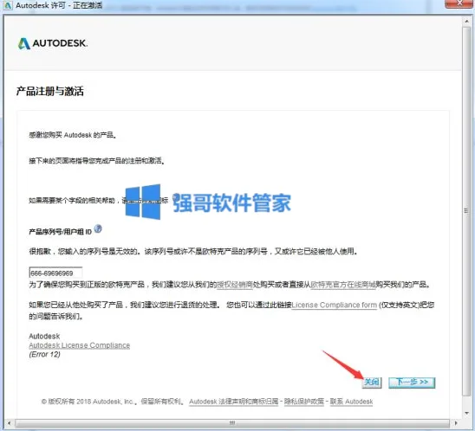The width and height of the screenshot is (475, 431).
Task: Click the Autodesk logo in the header
Action: coord(53,43)
